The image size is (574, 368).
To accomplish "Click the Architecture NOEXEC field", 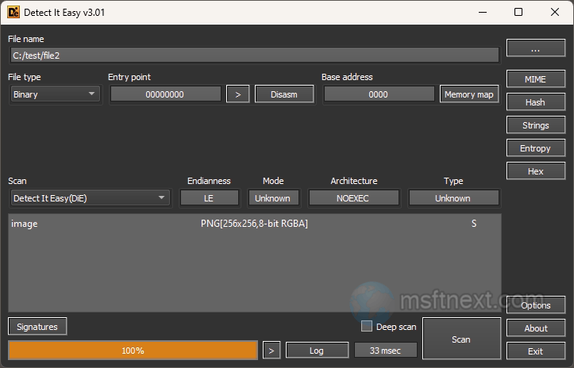I will [353, 198].
